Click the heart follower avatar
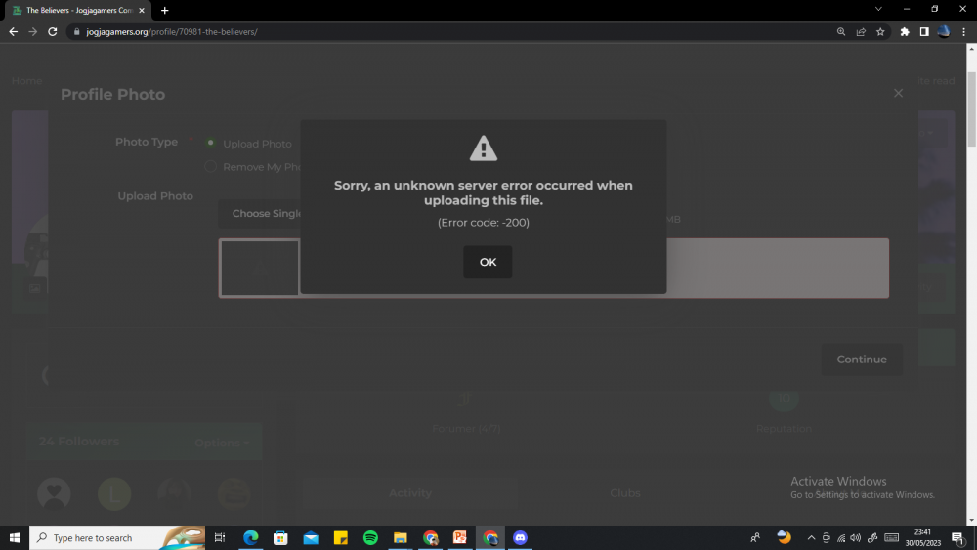Image resolution: width=977 pixels, height=550 pixels. pyautogui.click(x=54, y=493)
